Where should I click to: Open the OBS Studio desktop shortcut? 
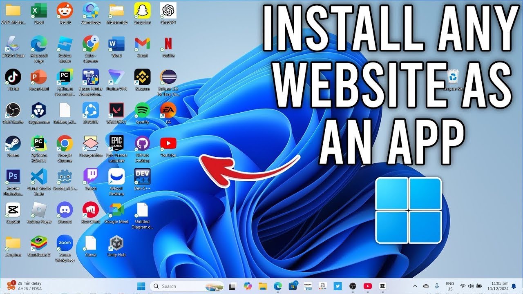click(x=13, y=113)
